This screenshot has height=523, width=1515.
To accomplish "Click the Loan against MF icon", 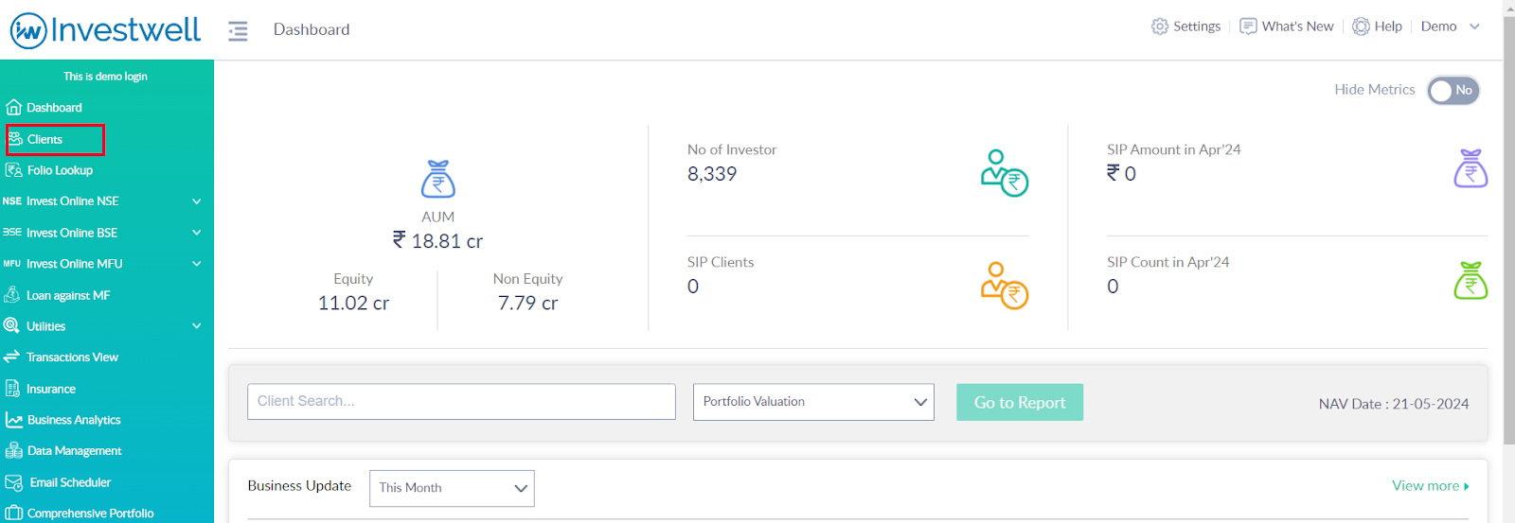I will pos(12,295).
